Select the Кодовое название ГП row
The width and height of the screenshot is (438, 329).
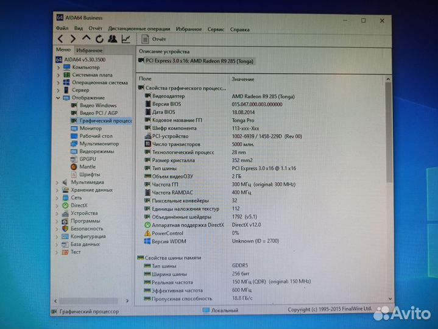tap(199, 121)
